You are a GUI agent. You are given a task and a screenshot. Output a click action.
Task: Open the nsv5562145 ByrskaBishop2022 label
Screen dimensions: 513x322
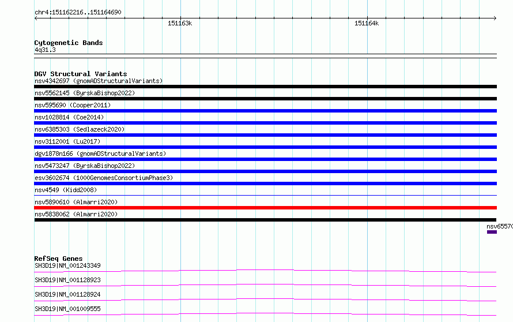pos(85,93)
